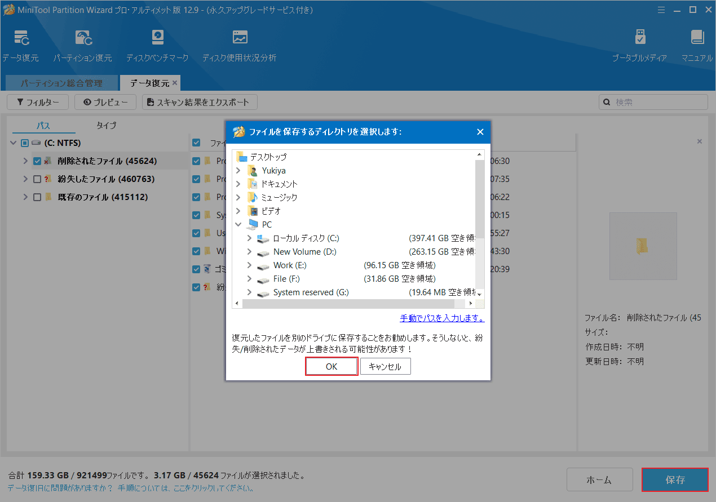Confirm the directory with OK
Screen dimensions: 716x502
332,366
